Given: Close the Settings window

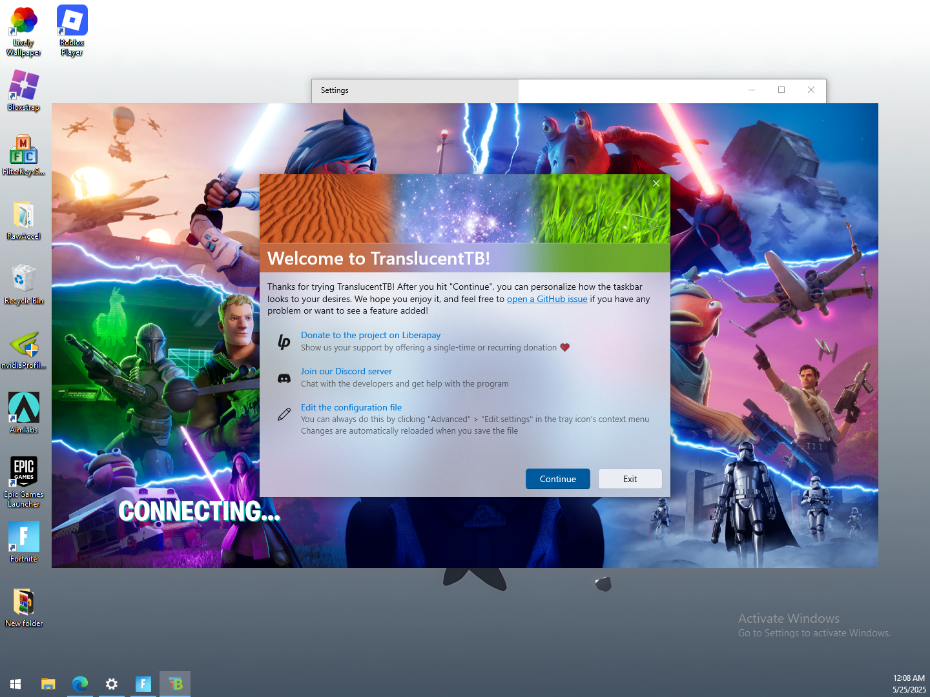Looking at the screenshot, I should [811, 90].
